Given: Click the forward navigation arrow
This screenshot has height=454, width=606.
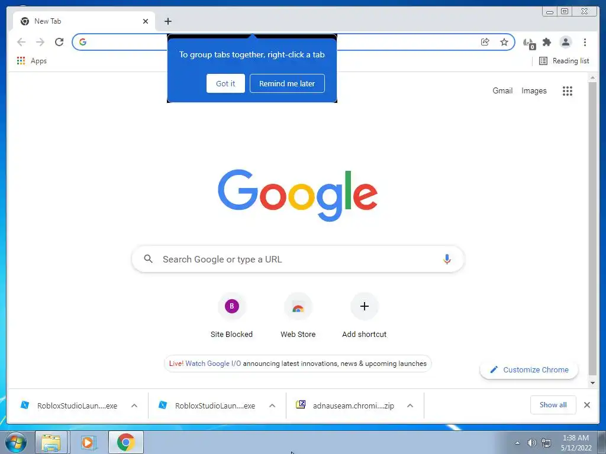Looking at the screenshot, I should (x=40, y=42).
